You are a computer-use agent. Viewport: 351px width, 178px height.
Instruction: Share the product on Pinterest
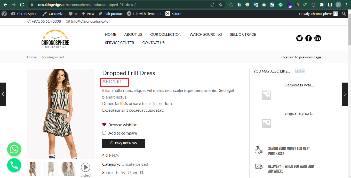[x=129, y=173]
